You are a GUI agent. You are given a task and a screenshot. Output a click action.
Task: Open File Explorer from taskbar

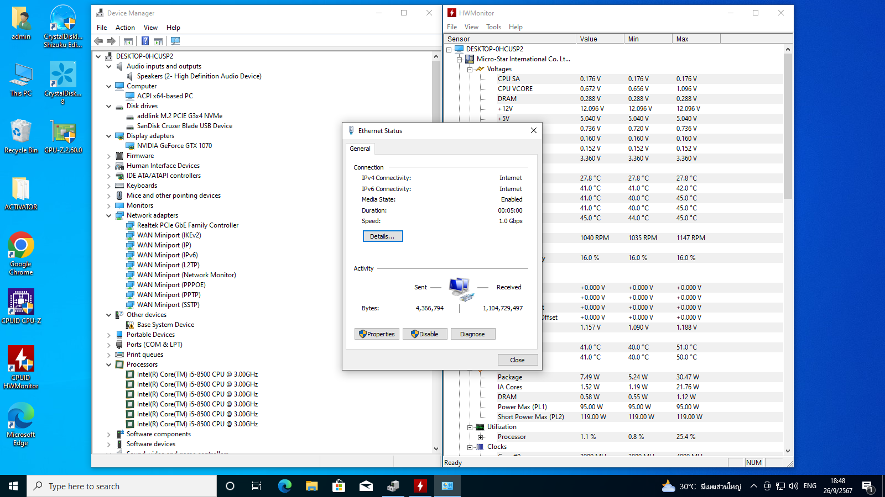coord(311,486)
